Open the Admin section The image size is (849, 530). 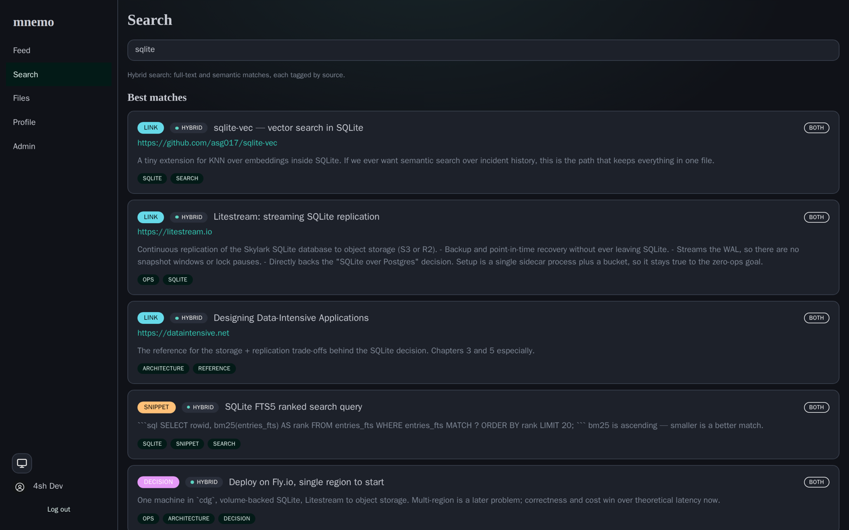58,147
